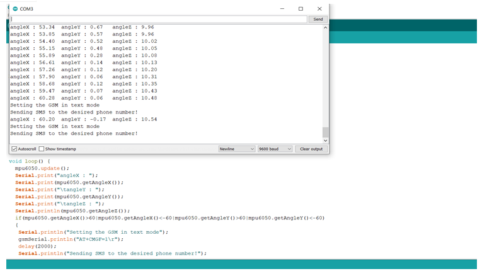
Task: Click the if statement checking getAngleX()>60
Action: point(170,218)
